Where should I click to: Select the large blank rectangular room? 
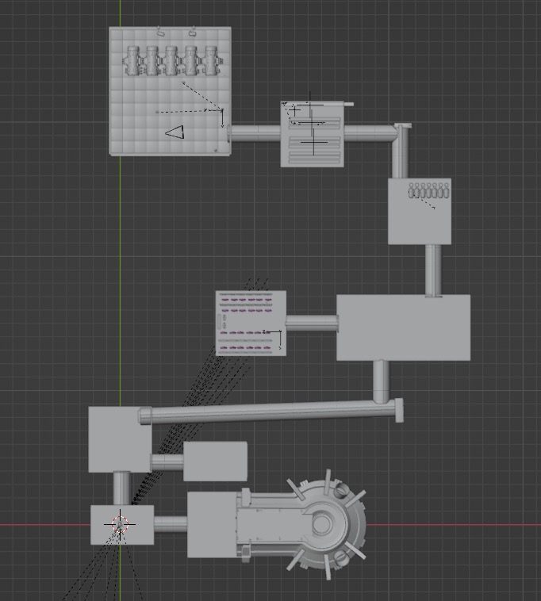point(403,327)
